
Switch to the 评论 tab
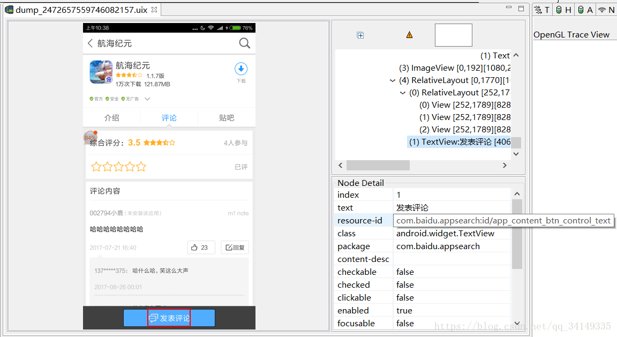pos(169,118)
